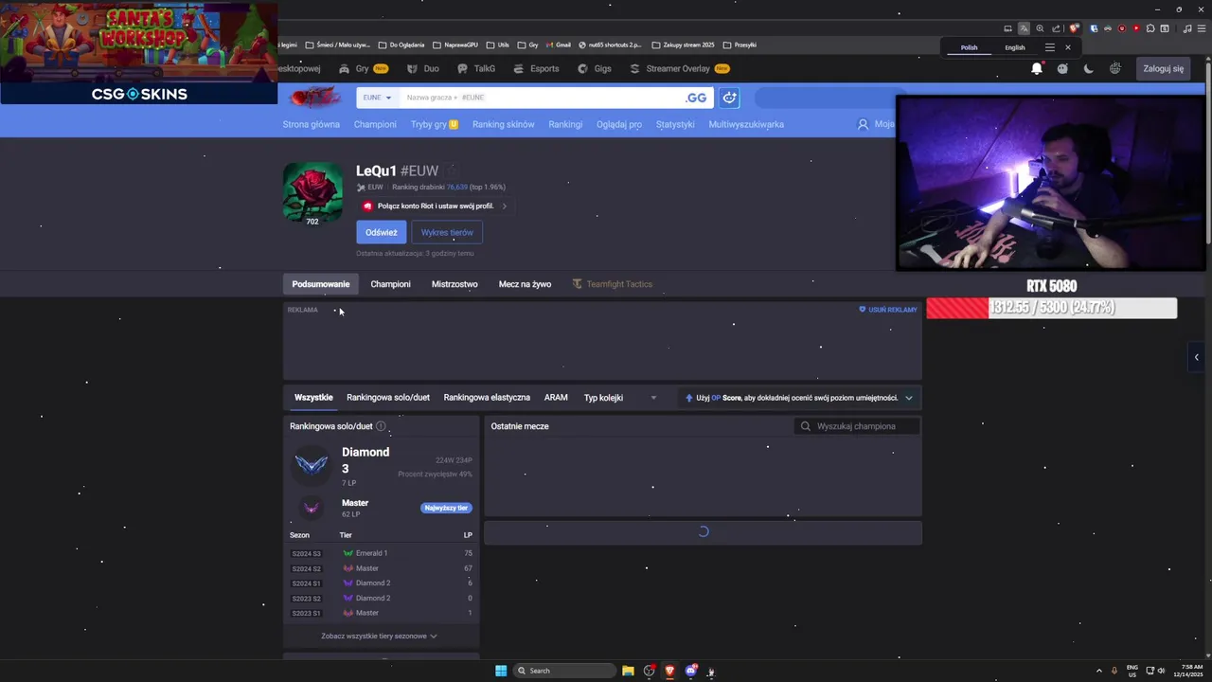The width and height of the screenshot is (1212, 682).
Task: Open the Windows Start menu
Action: click(x=501, y=671)
